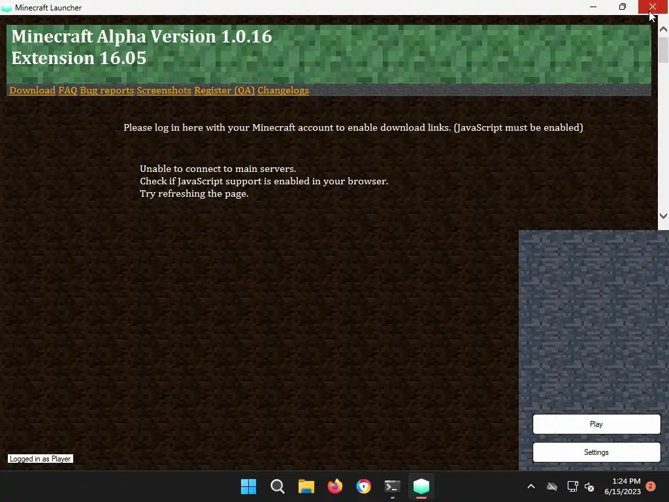Click the 'Please log in here' message

tap(353, 127)
